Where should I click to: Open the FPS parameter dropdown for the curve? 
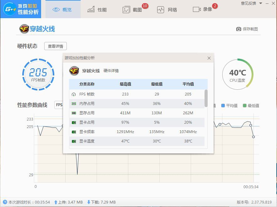point(59,105)
